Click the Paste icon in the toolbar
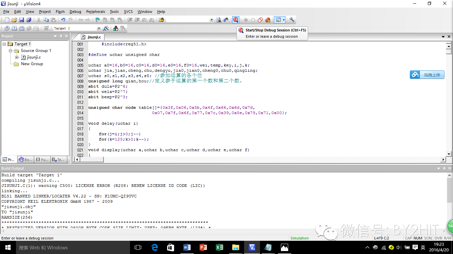 [x=53, y=20]
